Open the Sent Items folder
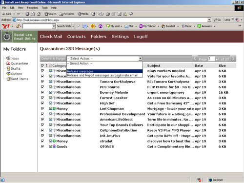Viewport: 244px width, 183px height. [x=17, y=79]
